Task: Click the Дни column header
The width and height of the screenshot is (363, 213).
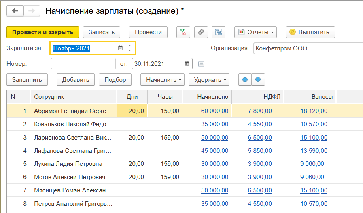Action: pyautogui.click(x=132, y=97)
